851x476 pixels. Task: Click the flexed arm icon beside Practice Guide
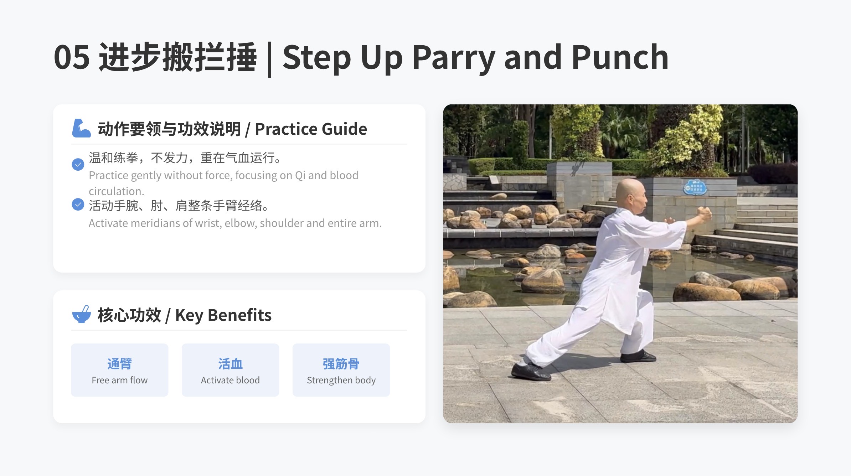(81, 128)
